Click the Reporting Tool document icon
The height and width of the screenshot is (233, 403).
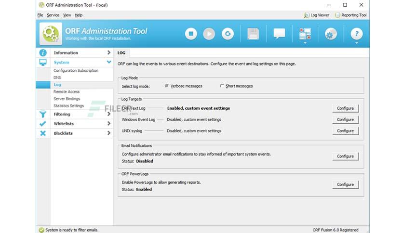click(337, 15)
